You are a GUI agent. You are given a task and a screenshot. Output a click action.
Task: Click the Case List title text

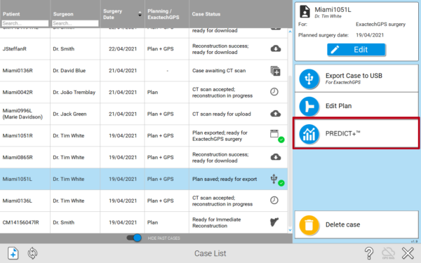point(210,253)
